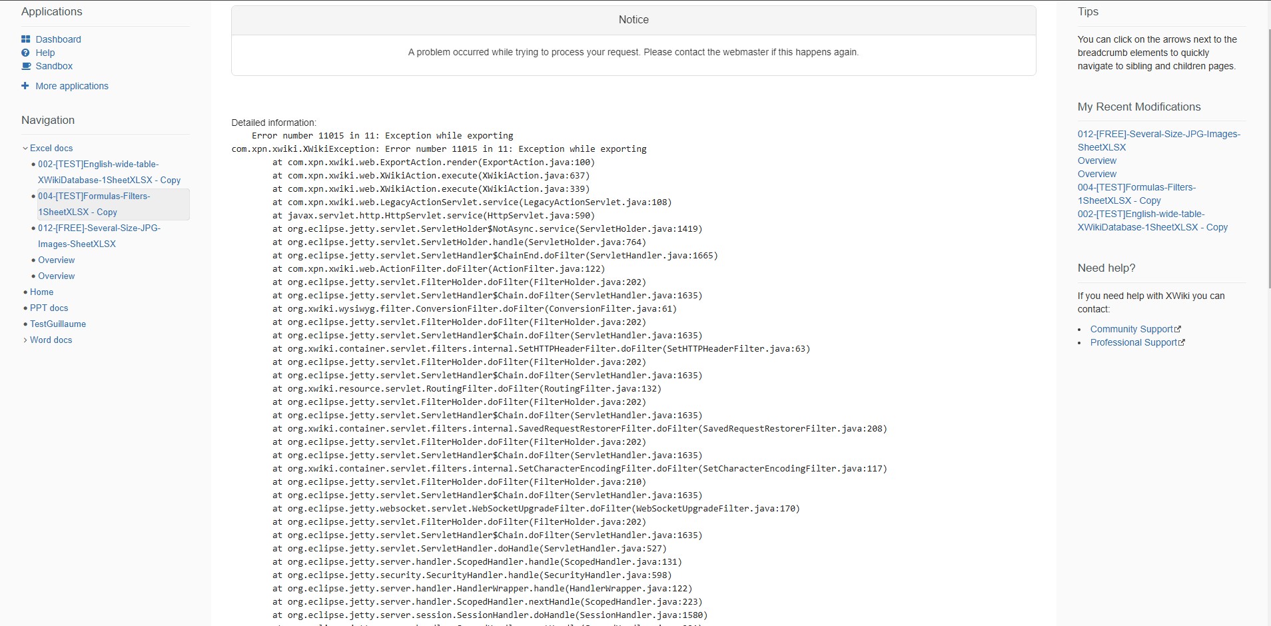Click the ConversionFilter.doFilter stack trace line
The height and width of the screenshot is (626, 1271).
pos(475,309)
